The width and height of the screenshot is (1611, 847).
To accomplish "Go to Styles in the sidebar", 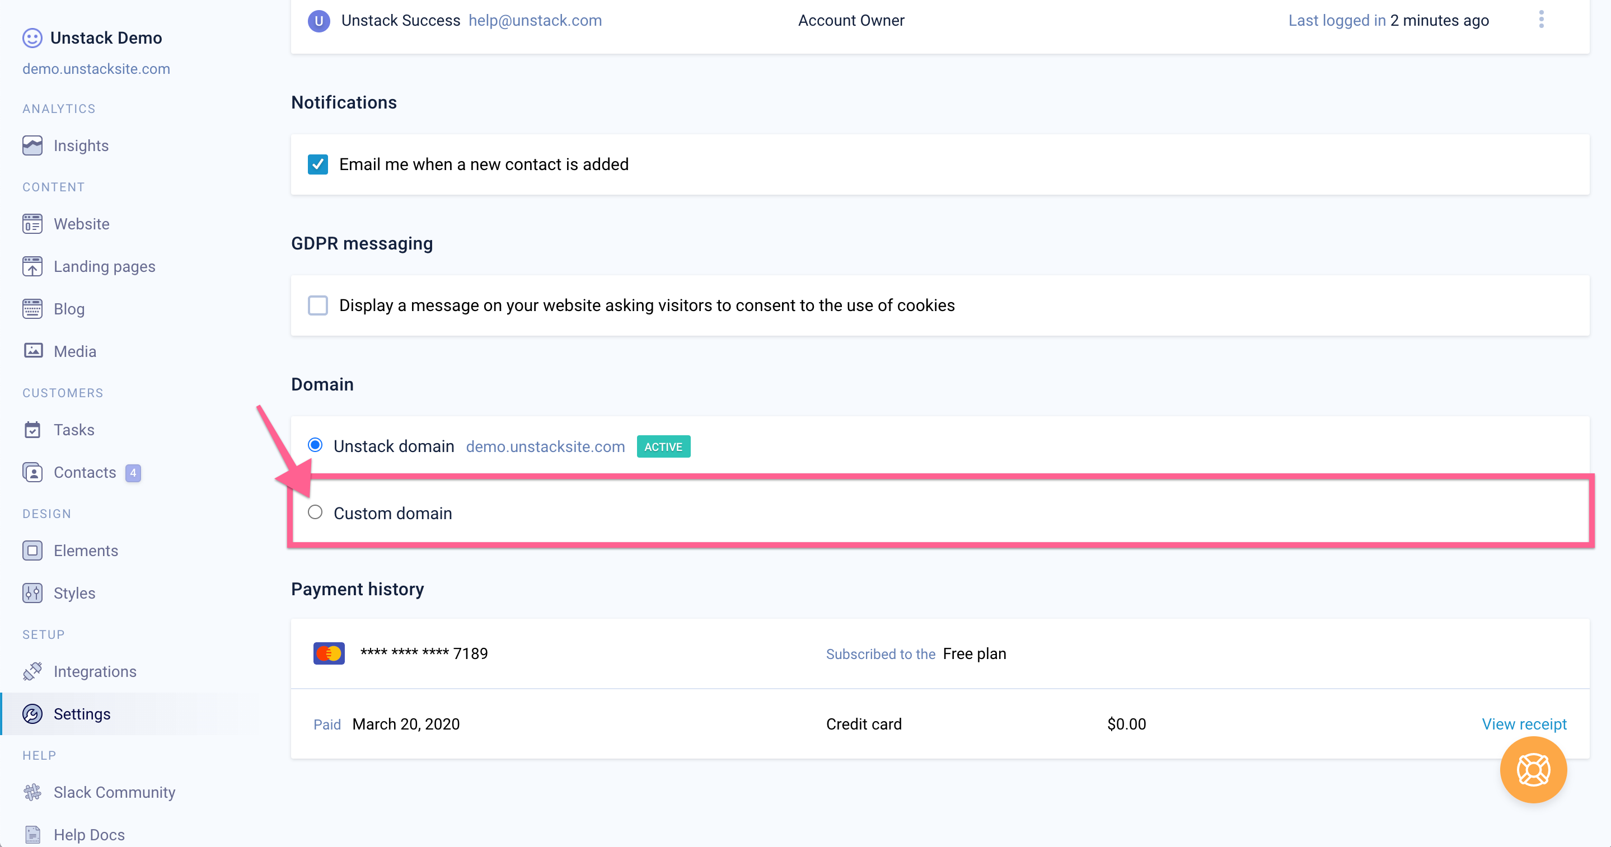I will (x=74, y=593).
